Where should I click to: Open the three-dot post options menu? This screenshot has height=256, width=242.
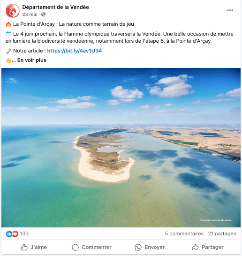coord(230,10)
